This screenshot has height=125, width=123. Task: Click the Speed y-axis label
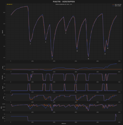tap(2, 32)
